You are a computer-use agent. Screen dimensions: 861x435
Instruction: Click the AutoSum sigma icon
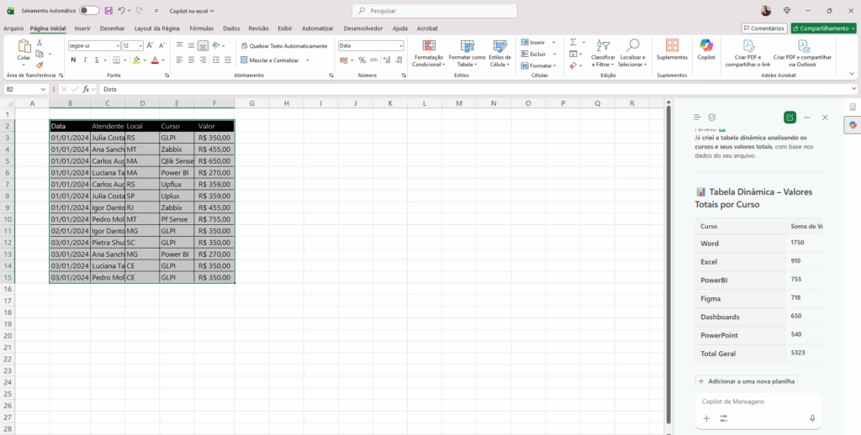click(x=573, y=42)
